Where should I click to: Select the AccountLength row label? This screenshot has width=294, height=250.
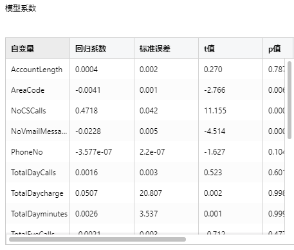point(37,70)
